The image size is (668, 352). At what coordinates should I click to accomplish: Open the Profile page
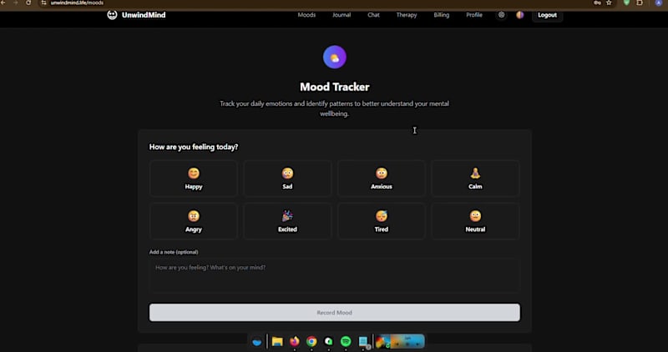coord(474,15)
